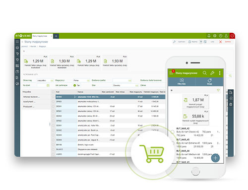Click the first 1,93 M sales invoices tile
The image size is (248, 190).
tap(62, 63)
